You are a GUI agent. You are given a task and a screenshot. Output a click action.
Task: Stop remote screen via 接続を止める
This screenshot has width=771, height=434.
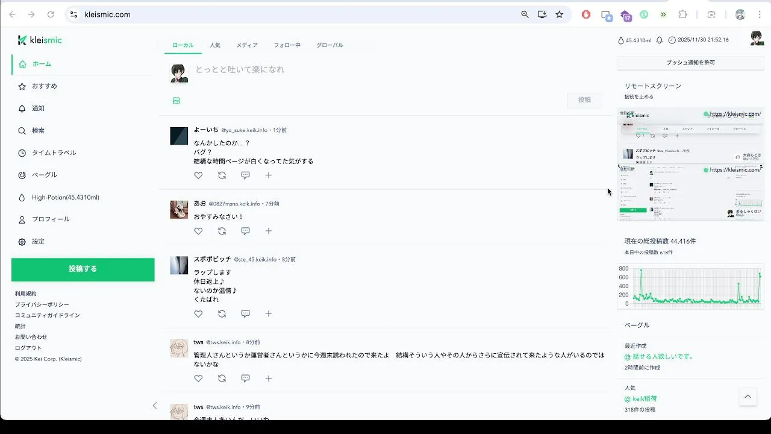(x=638, y=96)
